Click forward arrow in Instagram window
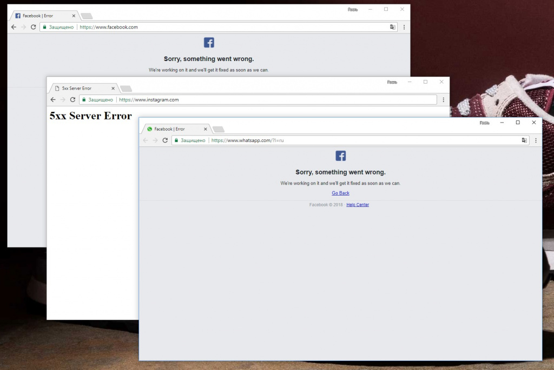Screen dimensions: 554x370 tap(63, 100)
